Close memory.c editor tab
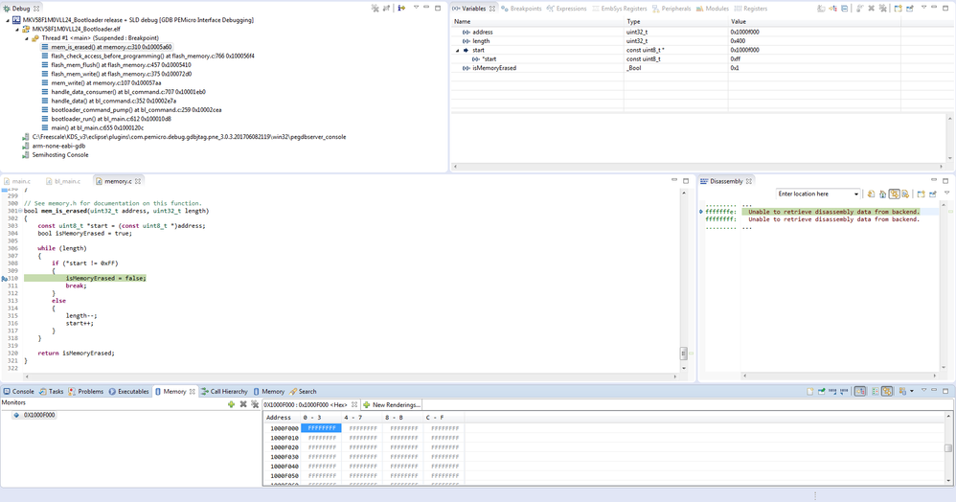 tap(138, 181)
